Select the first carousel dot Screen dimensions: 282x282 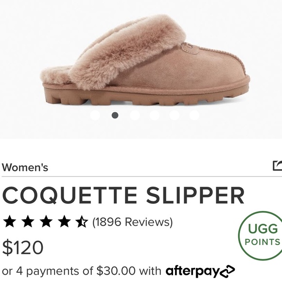(x=95, y=115)
